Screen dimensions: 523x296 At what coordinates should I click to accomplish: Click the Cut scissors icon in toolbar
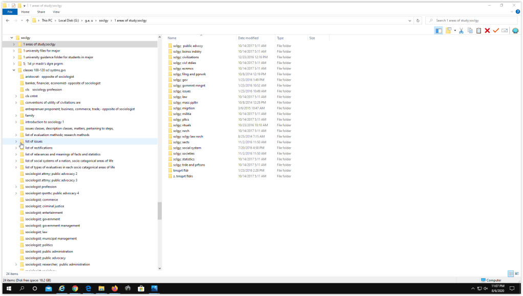tap(461, 31)
